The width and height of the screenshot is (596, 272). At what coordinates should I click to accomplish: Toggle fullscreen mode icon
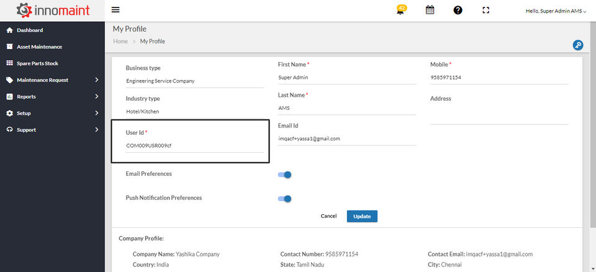point(486,10)
